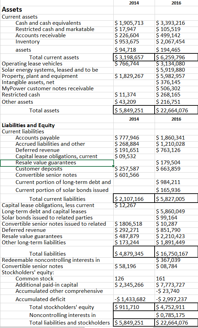Select the 2016 Total assets cell $22,664,076
Screen dimensions: 198x328
pos(176,110)
